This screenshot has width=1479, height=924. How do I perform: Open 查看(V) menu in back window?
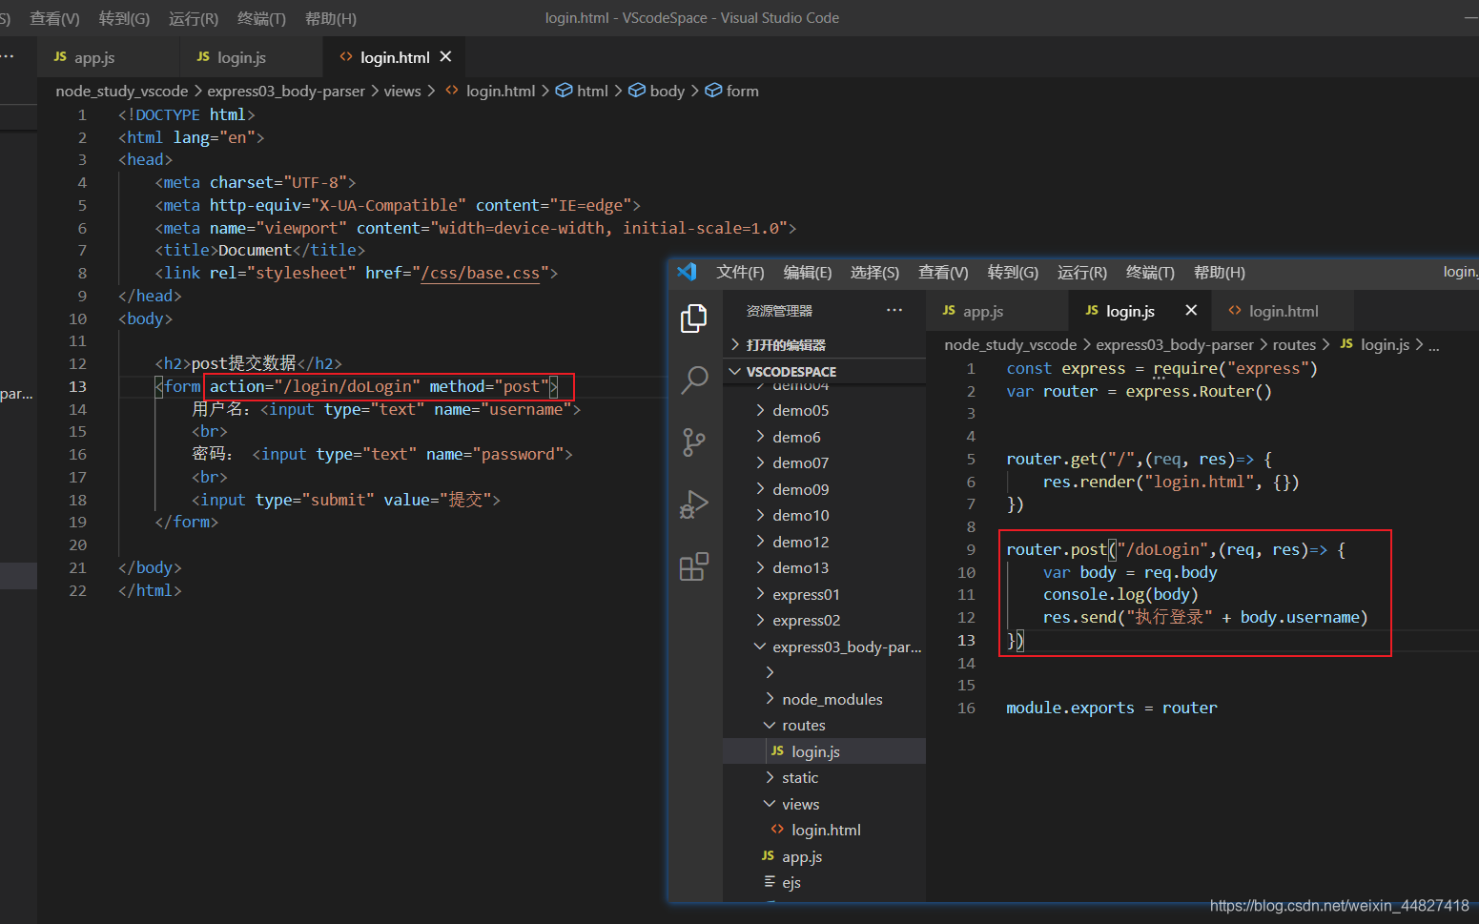click(x=54, y=18)
